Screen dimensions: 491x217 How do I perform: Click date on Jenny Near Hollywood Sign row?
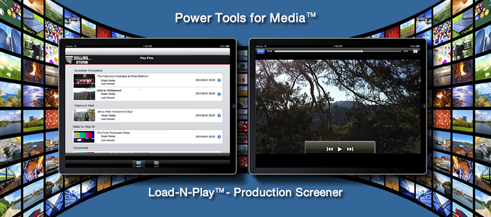point(205,115)
